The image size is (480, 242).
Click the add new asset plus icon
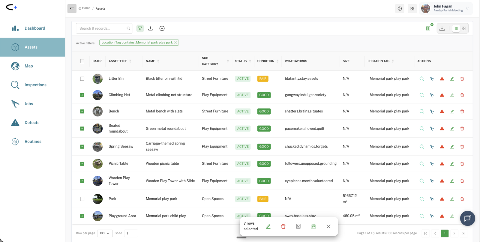[x=162, y=28]
